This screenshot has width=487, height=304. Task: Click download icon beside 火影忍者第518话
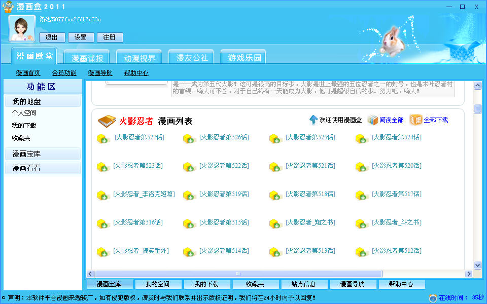[x=276, y=196]
